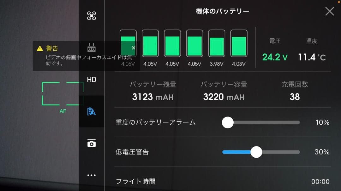The width and height of the screenshot is (341, 191).
Task: Close the battery settings panel
Action: click(329, 11)
